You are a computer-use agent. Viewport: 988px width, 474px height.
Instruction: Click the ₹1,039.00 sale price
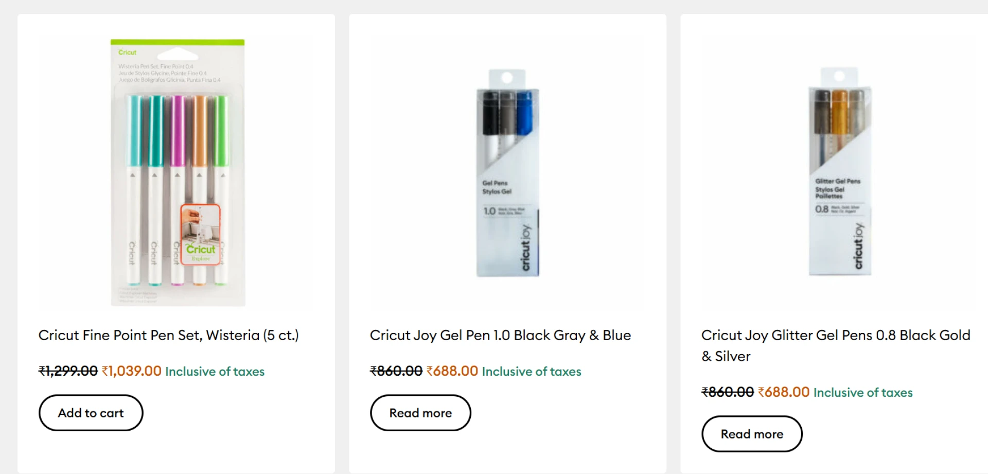(132, 371)
